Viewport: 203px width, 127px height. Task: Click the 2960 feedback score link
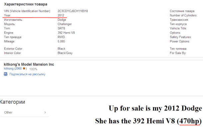click(19, 68)
